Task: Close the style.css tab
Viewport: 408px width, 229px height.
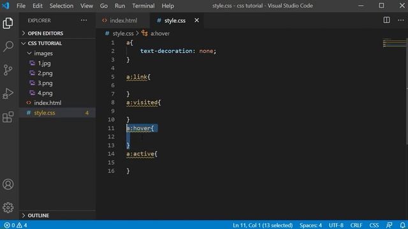Action: coord(197,20)
